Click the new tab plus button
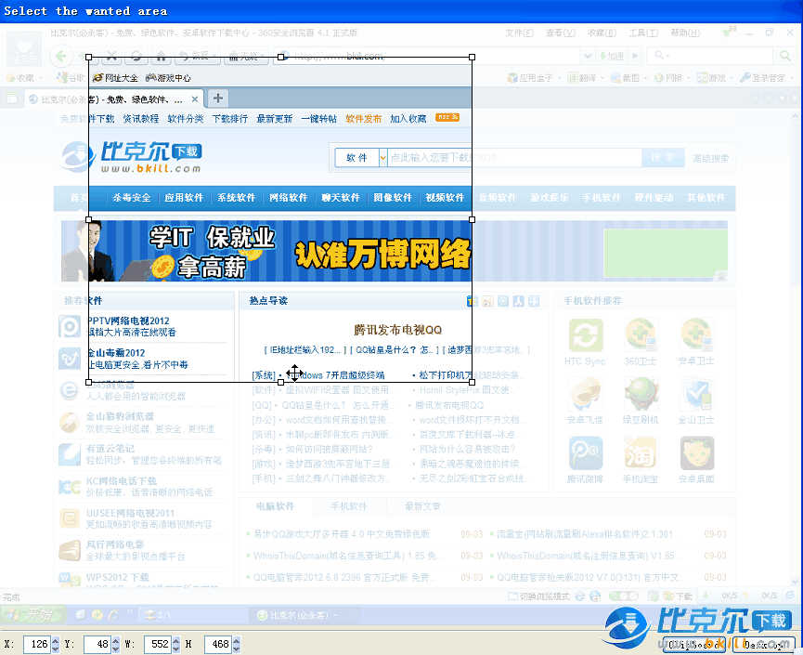 tap(217, 98)
